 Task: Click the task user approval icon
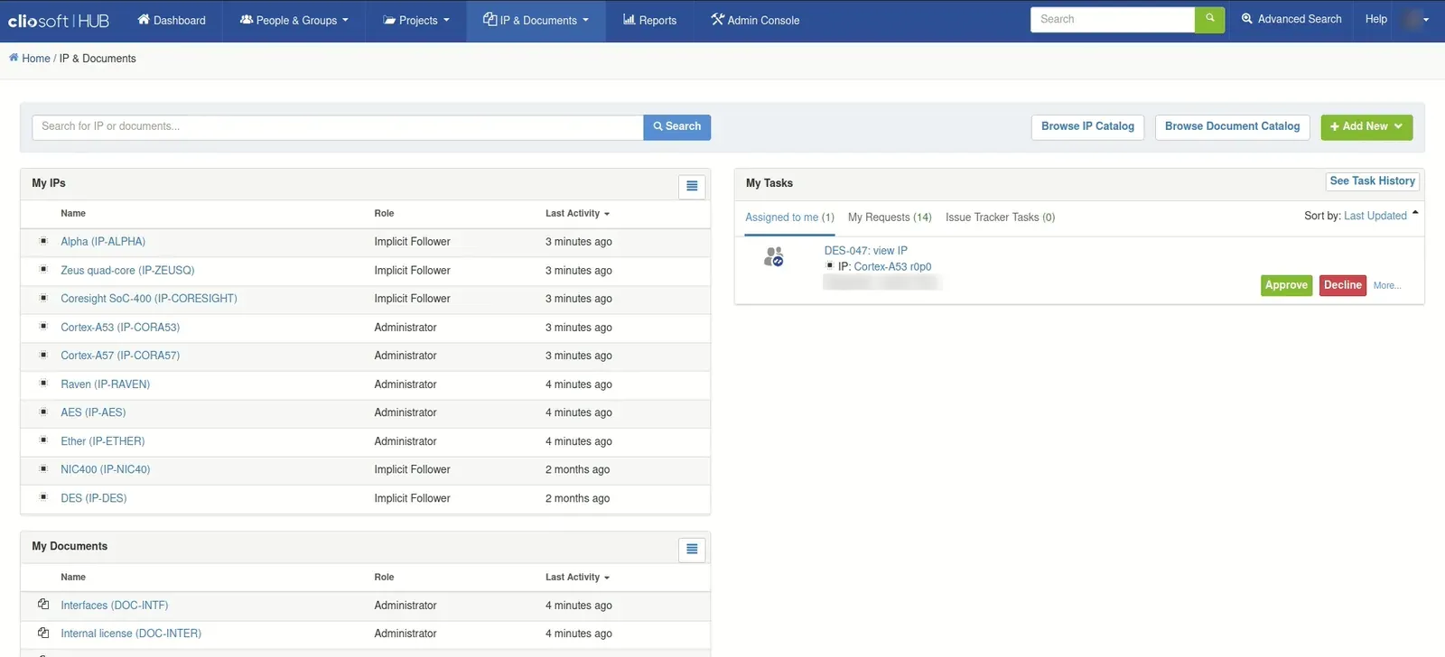pos(773,257)
